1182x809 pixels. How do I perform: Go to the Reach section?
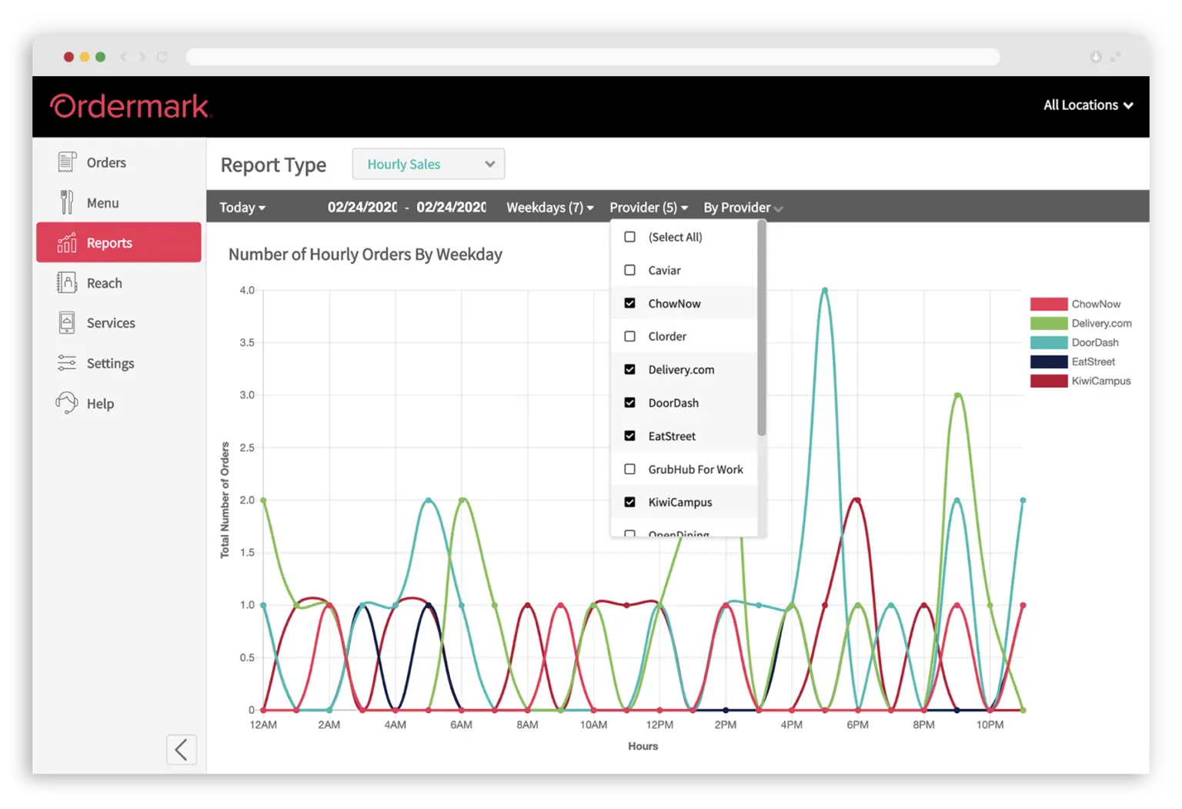[119, 283]
